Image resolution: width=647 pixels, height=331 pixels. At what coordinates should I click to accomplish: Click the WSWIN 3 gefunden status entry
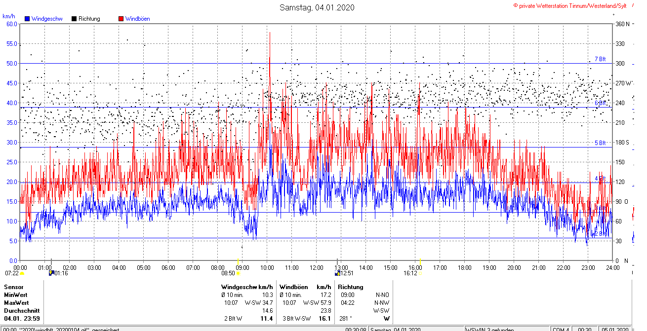pos(490,330)
